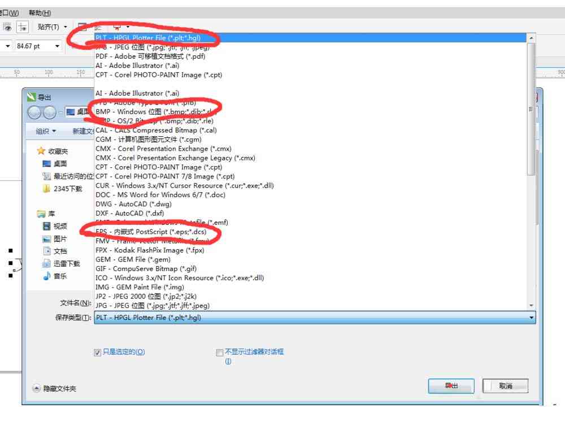Viewport: 565px width, 435px height.
Task: Select IMG - GEM Paint File format
Action: point(310,287)
